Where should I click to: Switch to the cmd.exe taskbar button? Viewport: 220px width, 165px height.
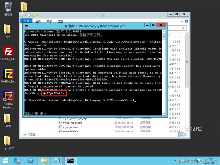pos(70,161)
